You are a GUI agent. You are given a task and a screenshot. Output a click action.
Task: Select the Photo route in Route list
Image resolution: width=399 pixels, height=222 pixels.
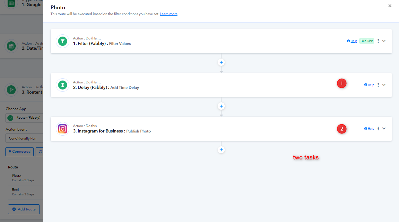coord(25,178)
